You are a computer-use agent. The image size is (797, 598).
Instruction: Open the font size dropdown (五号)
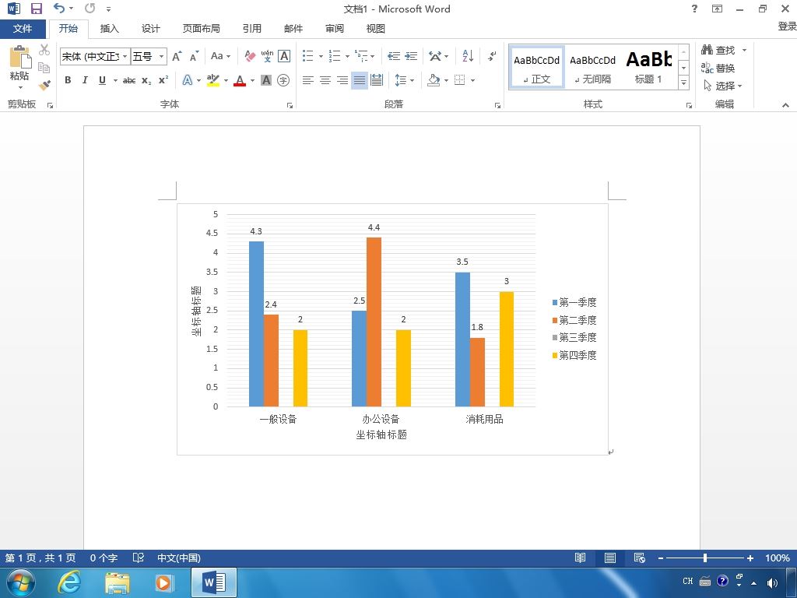(161, 56)
